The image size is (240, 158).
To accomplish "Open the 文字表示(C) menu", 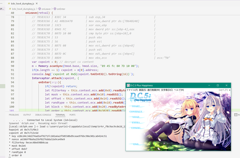I will click(167, 90).
